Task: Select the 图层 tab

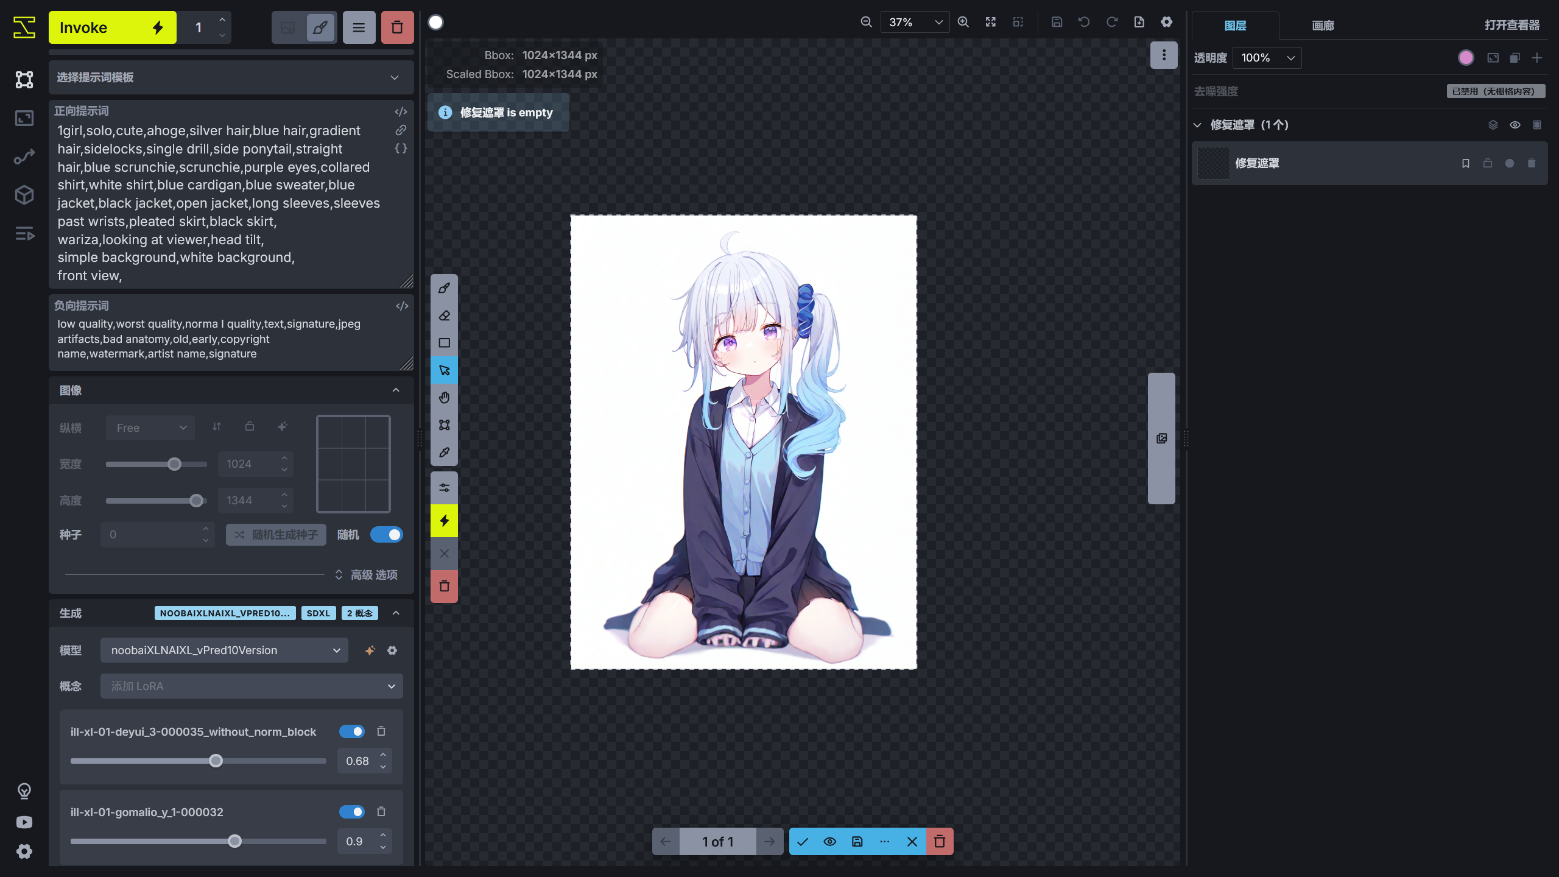Action: pos(1236,26)
